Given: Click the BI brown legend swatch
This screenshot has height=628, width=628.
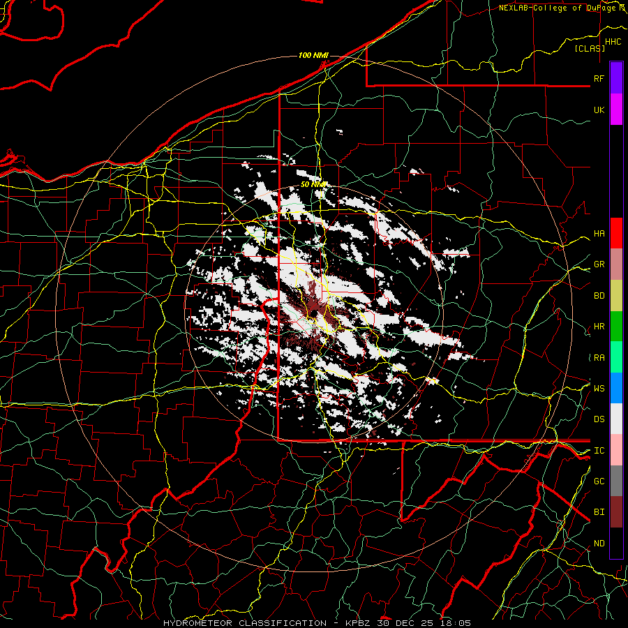Looking at the screenshot, I should point(616,512).
